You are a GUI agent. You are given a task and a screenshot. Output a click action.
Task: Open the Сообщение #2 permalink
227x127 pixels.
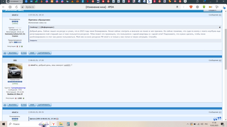point(220,60)
